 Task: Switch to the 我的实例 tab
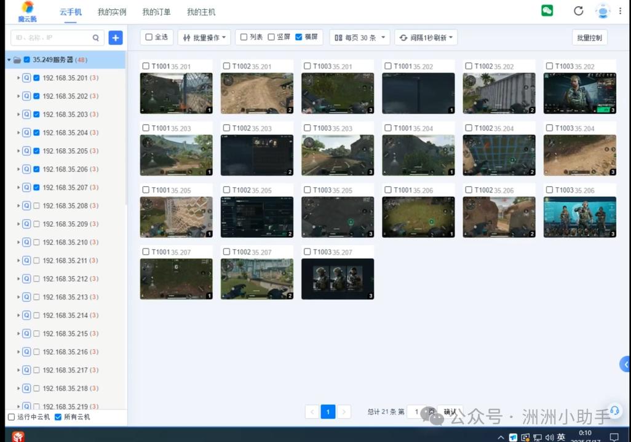tap(112, 12)
